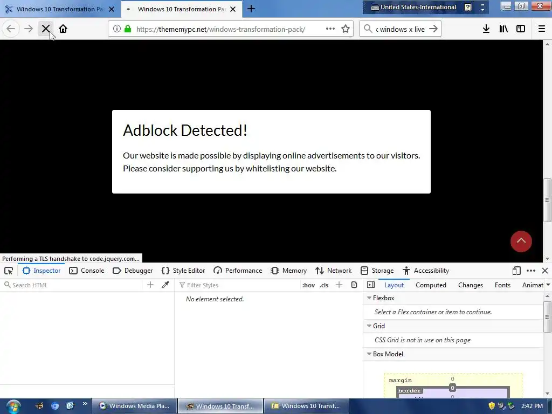Open language bar help icon

[x=468, y=7]
